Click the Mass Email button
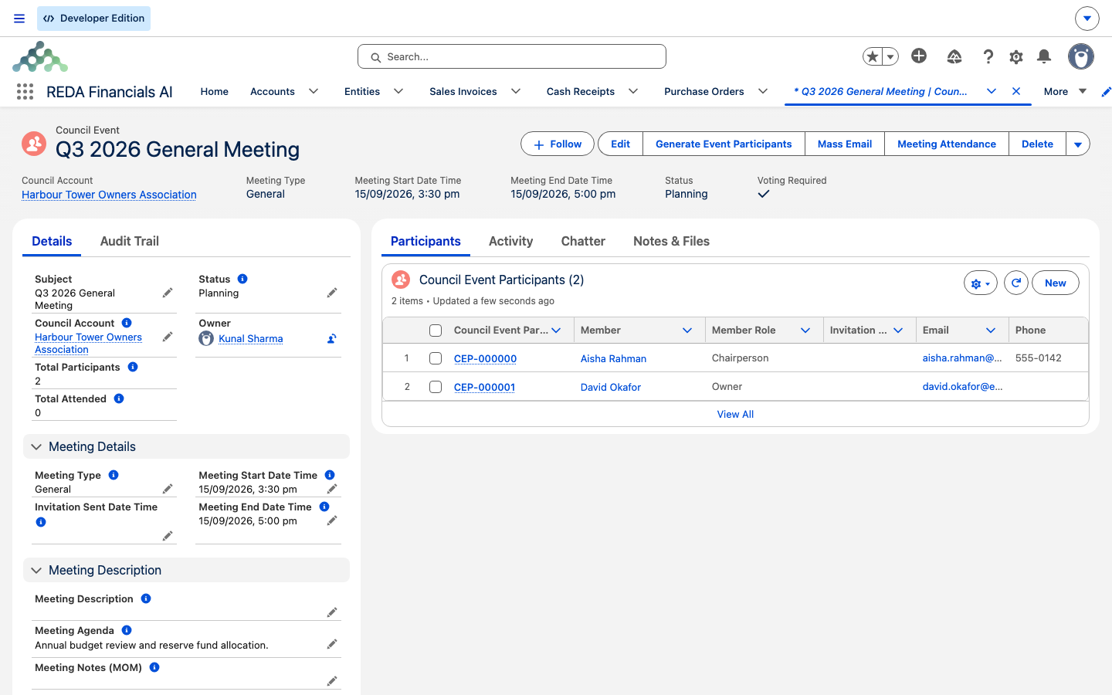This screenshot has width=1112, height=695. pyautogui.click(x=845, y=144)
